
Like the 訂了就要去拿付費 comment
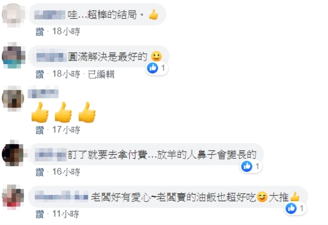coord(40,172)
